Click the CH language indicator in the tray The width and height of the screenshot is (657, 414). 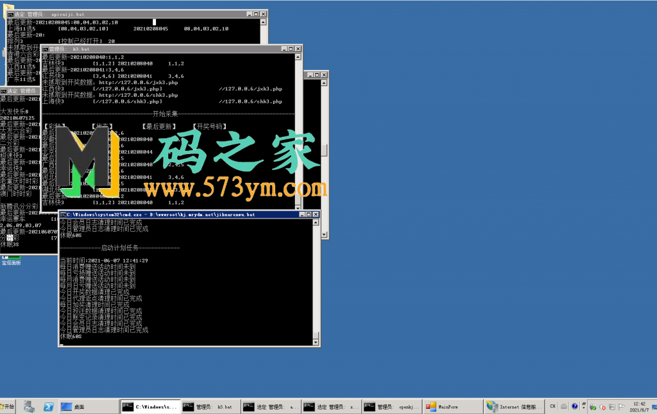pos(552,406)
